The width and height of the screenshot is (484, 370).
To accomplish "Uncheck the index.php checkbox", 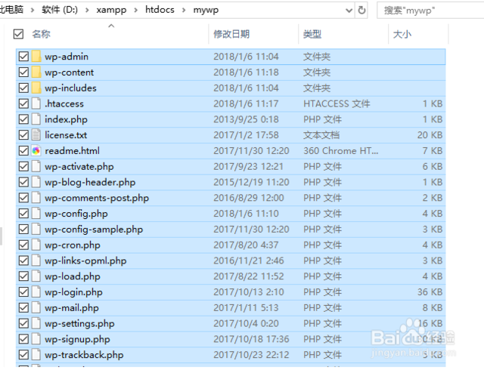I will pos(23,119).
